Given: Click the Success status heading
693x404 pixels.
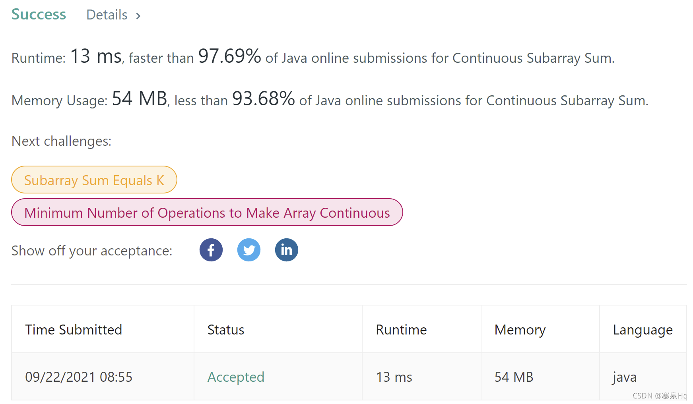Looking at the screenshot, I should tap(39, 14).
